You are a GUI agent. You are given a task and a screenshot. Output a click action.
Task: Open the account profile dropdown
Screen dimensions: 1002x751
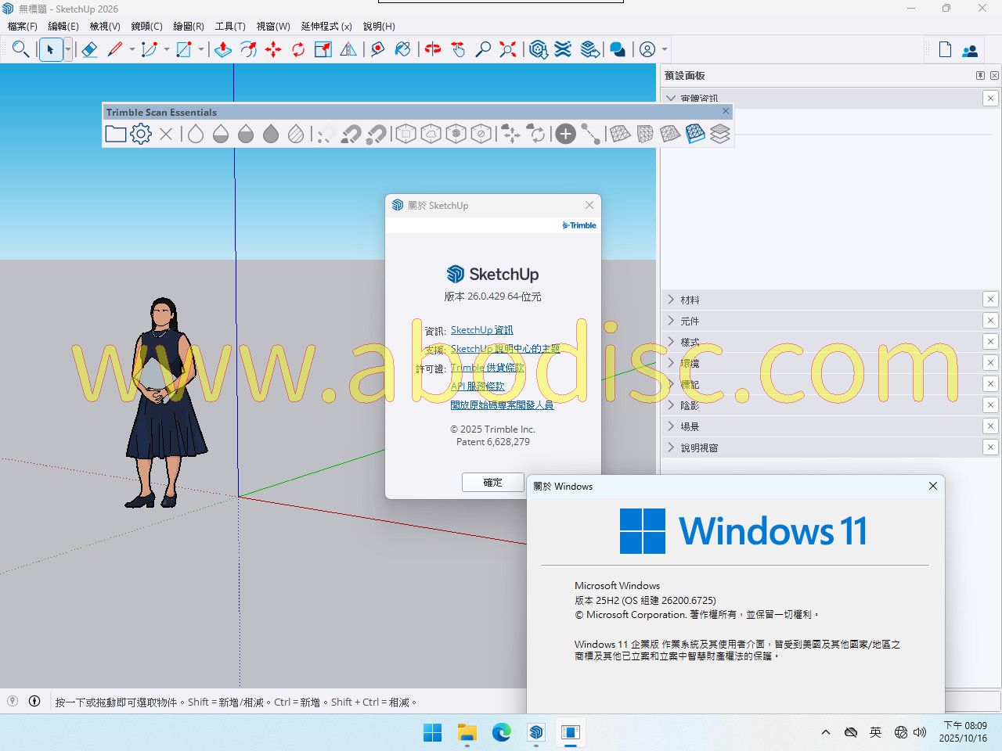pos(665,50)
